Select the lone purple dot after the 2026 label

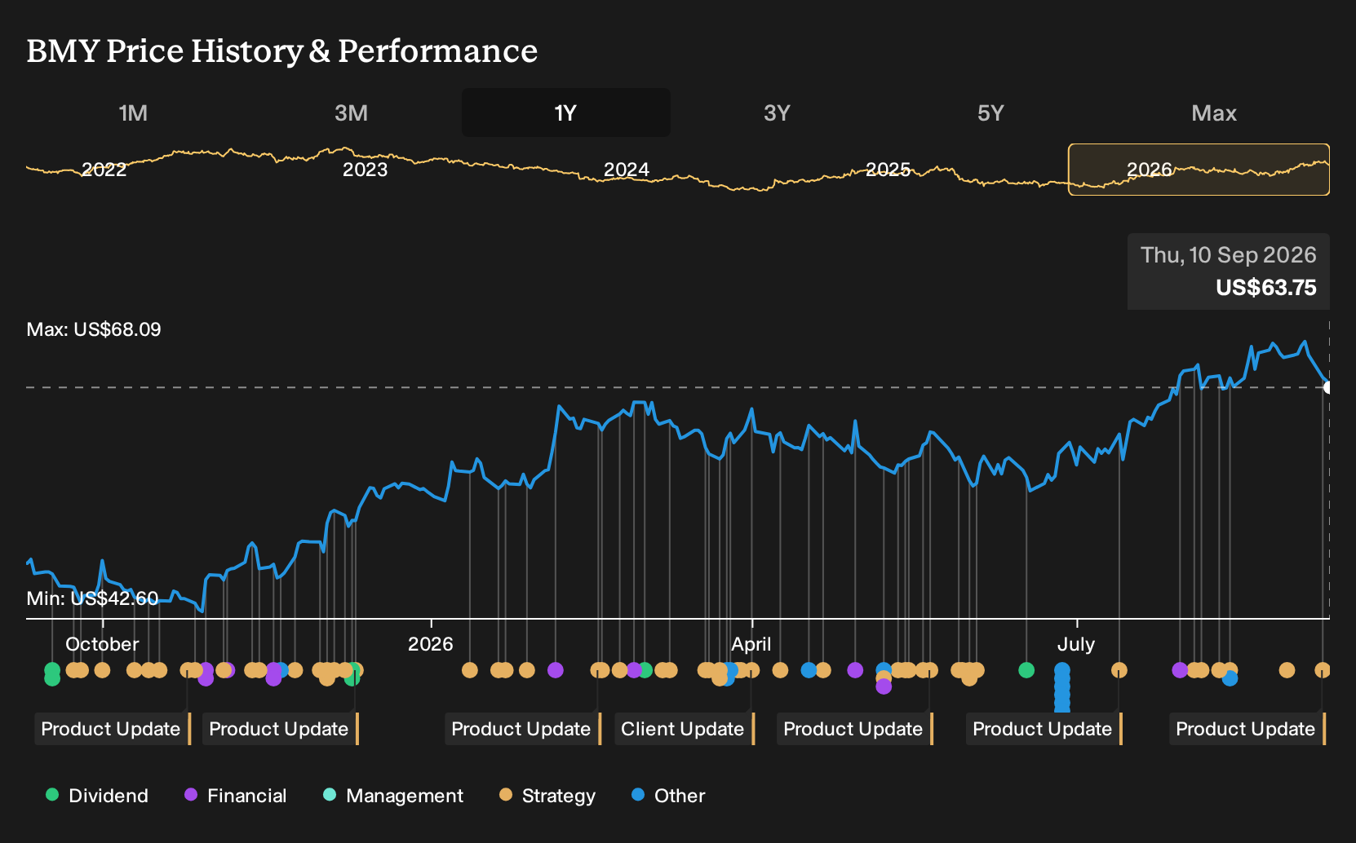coord(556,670)
